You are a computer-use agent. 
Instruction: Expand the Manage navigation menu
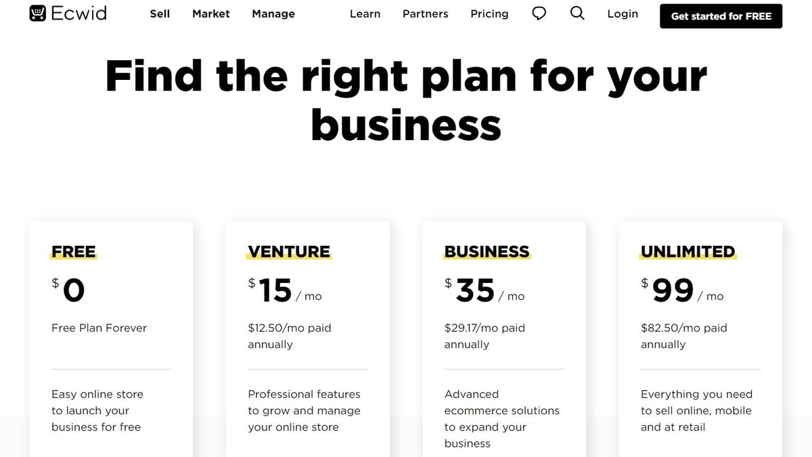coord(273,14)
